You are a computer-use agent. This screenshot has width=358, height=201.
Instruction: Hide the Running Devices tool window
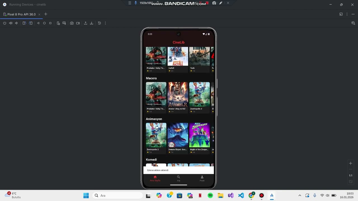[353, 14]
